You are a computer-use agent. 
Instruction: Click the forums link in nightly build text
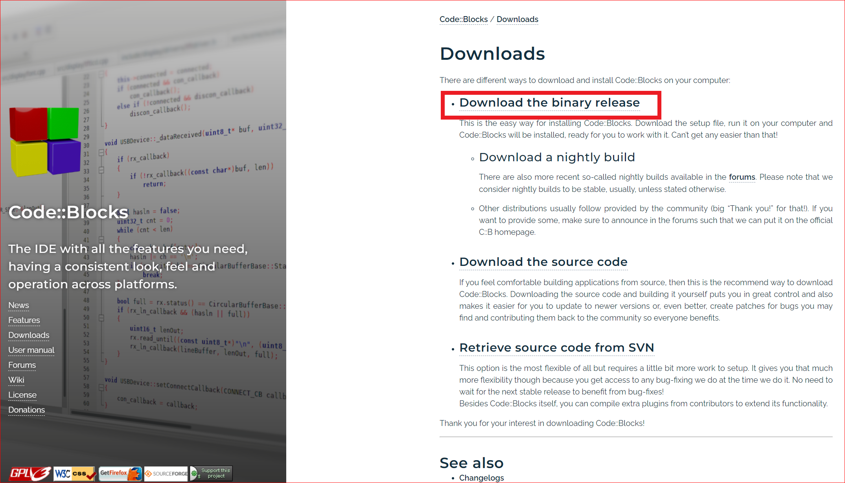(742, 177)
